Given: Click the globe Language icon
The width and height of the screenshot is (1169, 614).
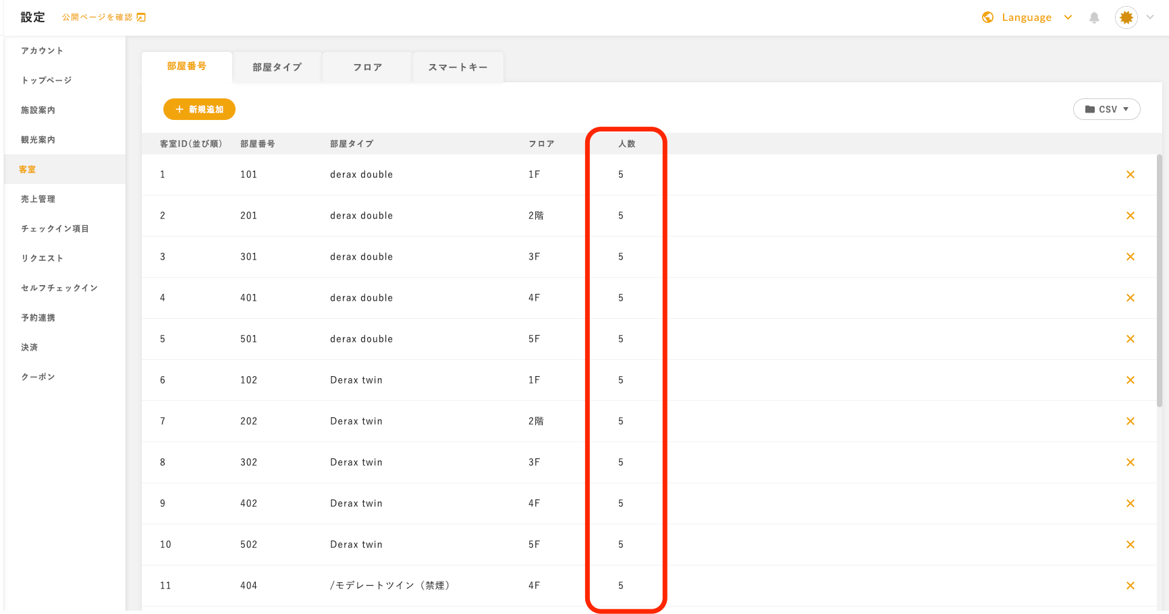Looking at the screenshot, I should [x=987, y=18].
